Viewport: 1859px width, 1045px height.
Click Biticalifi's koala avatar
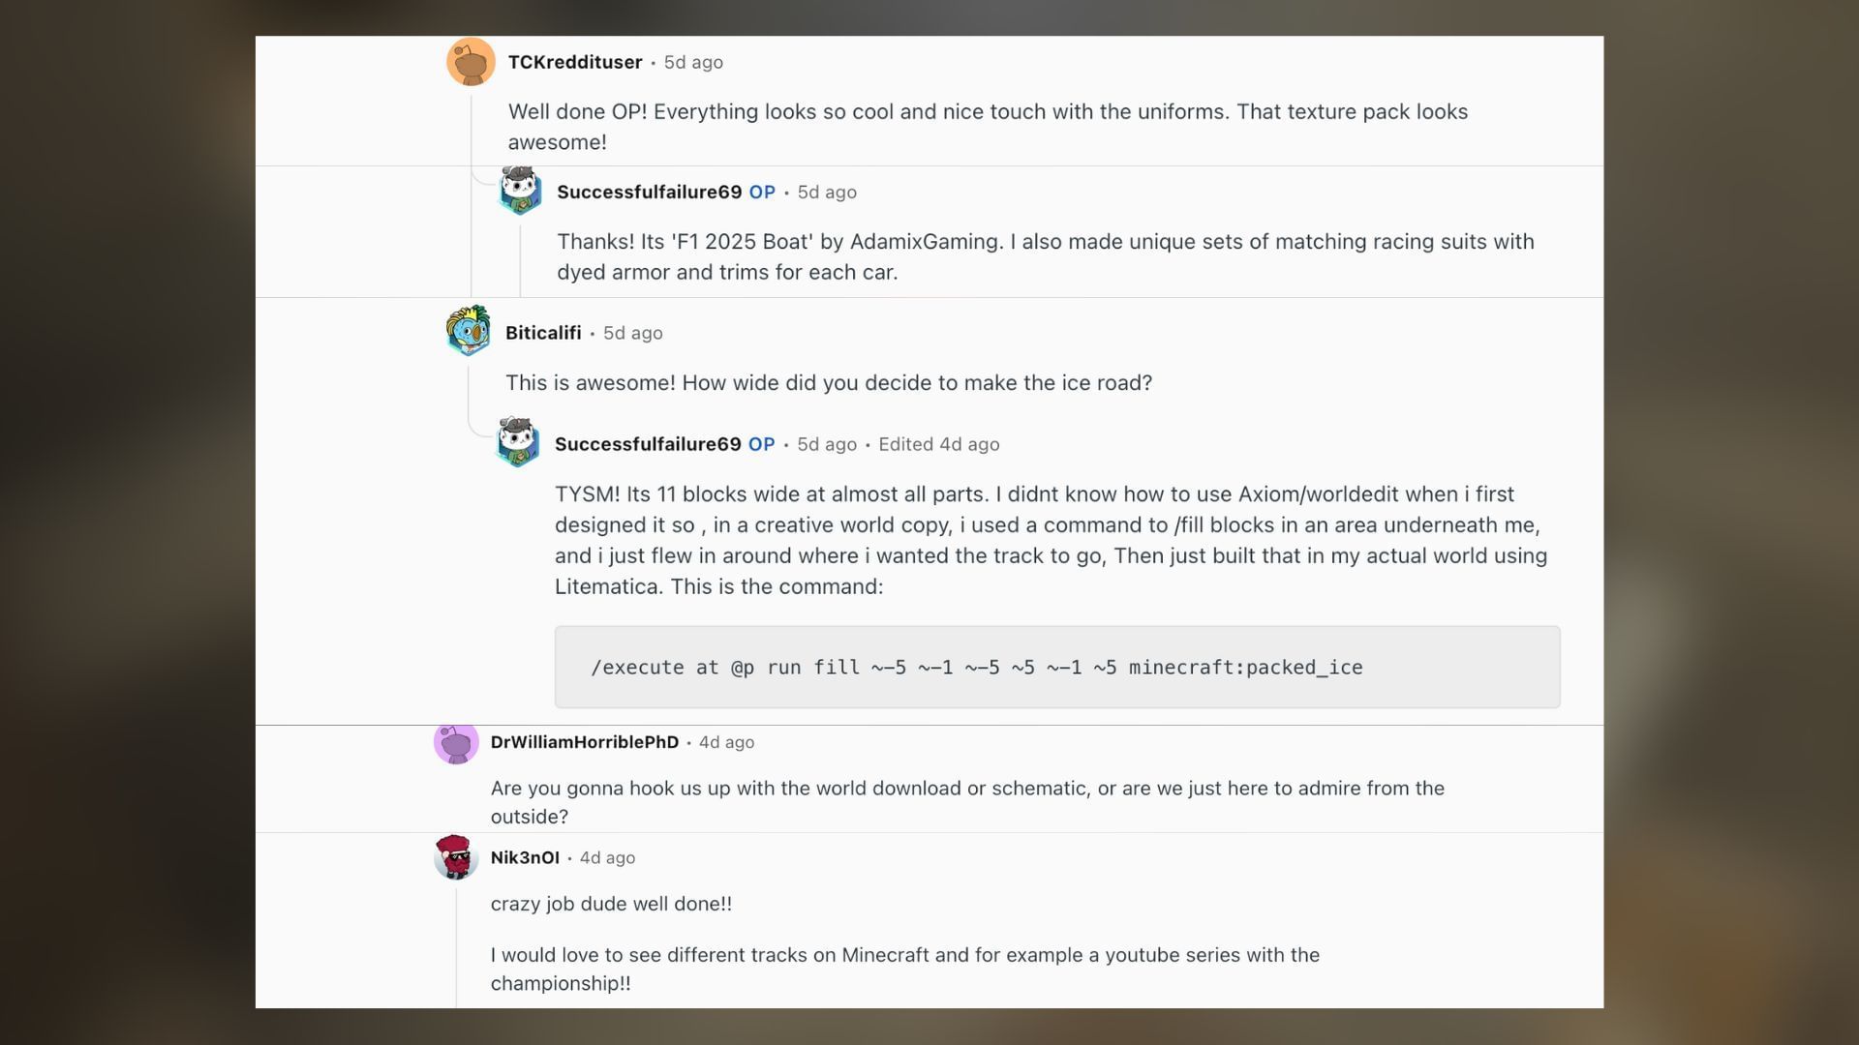(470, 331)
